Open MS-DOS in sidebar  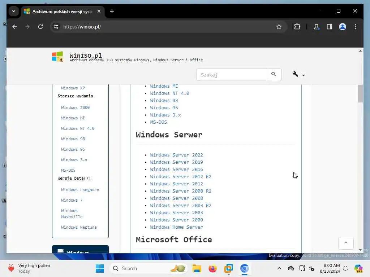point(68,170)
